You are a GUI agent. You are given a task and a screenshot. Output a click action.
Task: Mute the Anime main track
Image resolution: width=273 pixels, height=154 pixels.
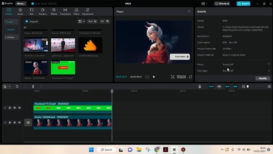coord(20,122)
